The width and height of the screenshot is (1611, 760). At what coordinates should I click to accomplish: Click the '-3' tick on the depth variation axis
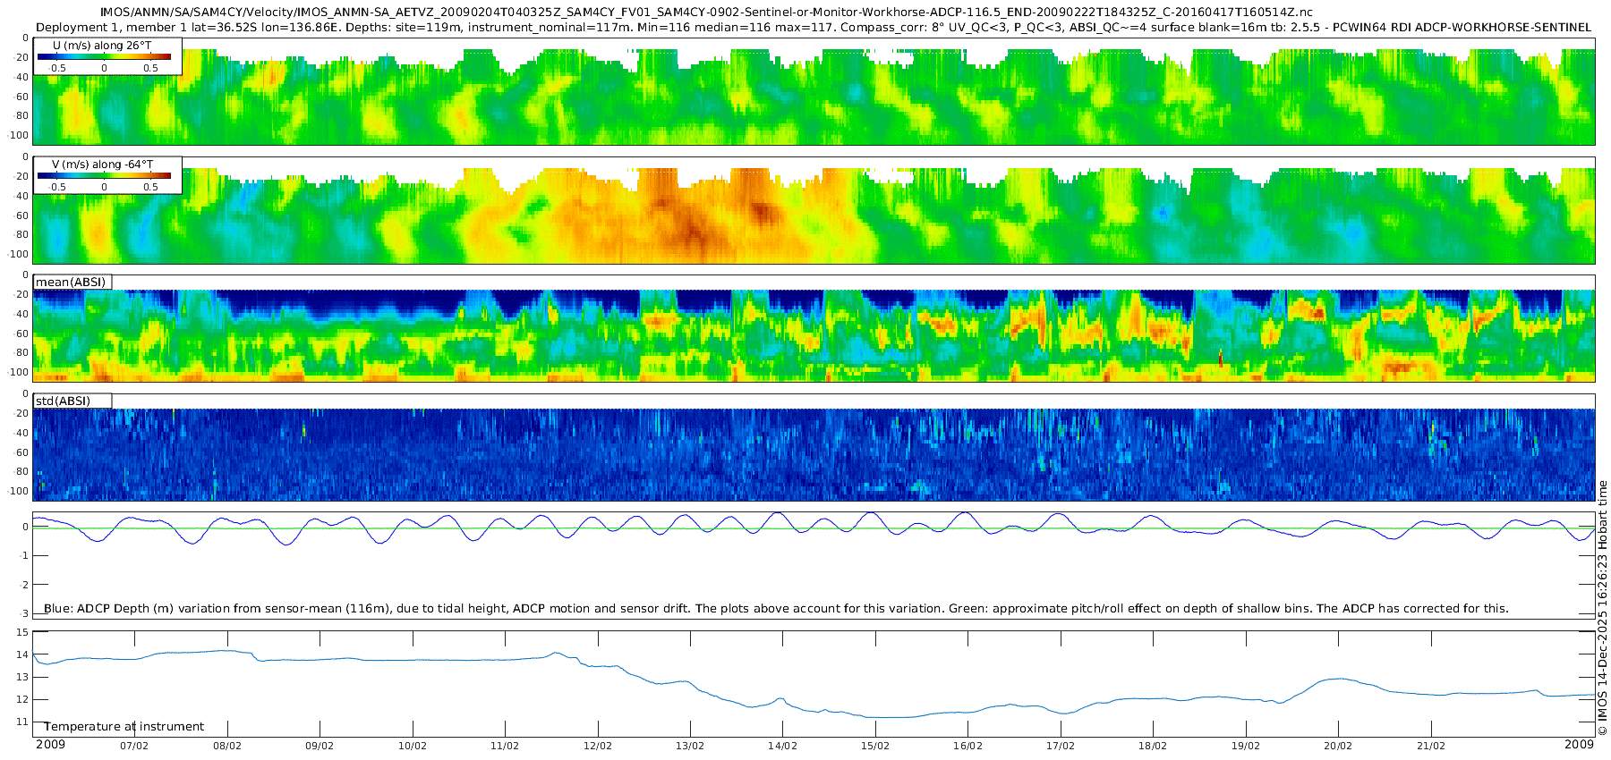click(24, 614)
